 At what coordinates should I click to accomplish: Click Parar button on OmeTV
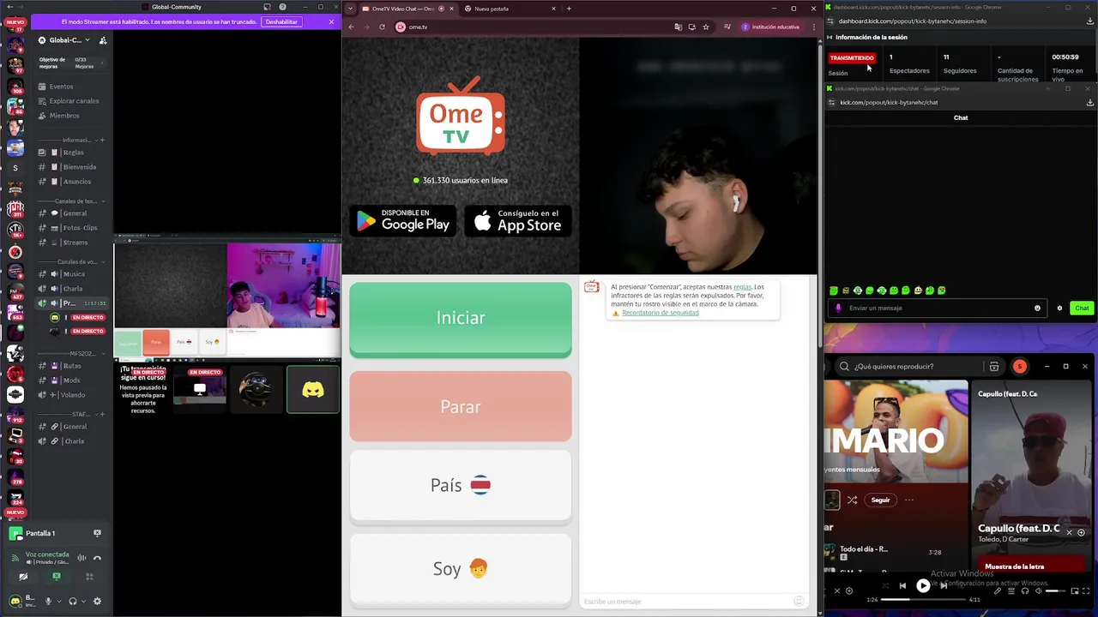point(461,406)
